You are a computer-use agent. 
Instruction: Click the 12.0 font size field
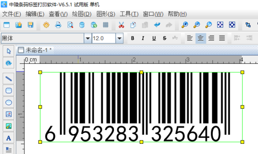pyautogui.click(x=104, y=38)
